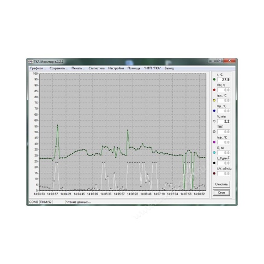Open the Статистика menu item

click(97, 68)
